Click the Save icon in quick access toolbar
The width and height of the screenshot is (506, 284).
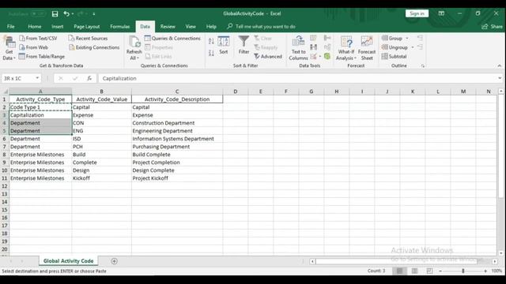click(x=55, y=14)
